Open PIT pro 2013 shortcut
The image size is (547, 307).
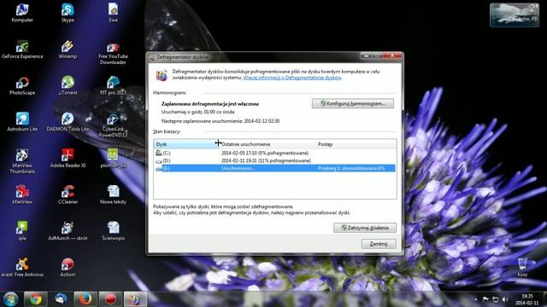(113, 86)
